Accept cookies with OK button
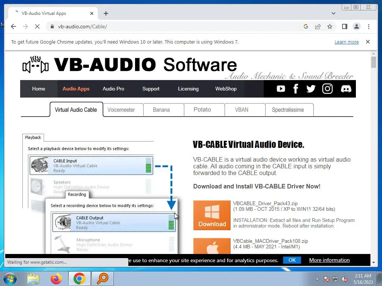 pyautogui.click(x=292, y=260)
